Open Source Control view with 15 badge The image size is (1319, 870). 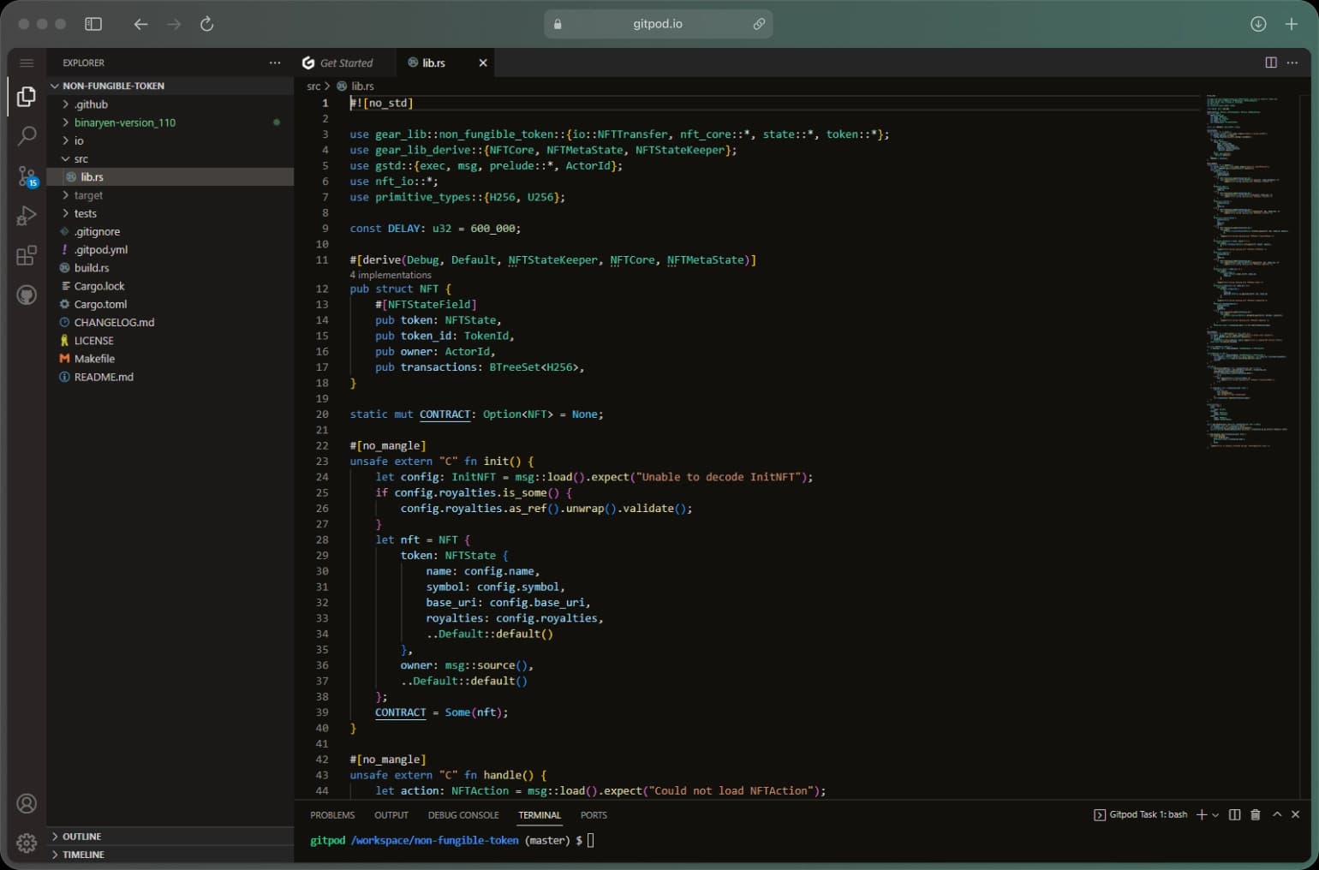tap(27, 176)
